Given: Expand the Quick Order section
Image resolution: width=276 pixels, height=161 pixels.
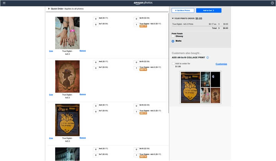Looking at the screenshot, I should 49,8.
